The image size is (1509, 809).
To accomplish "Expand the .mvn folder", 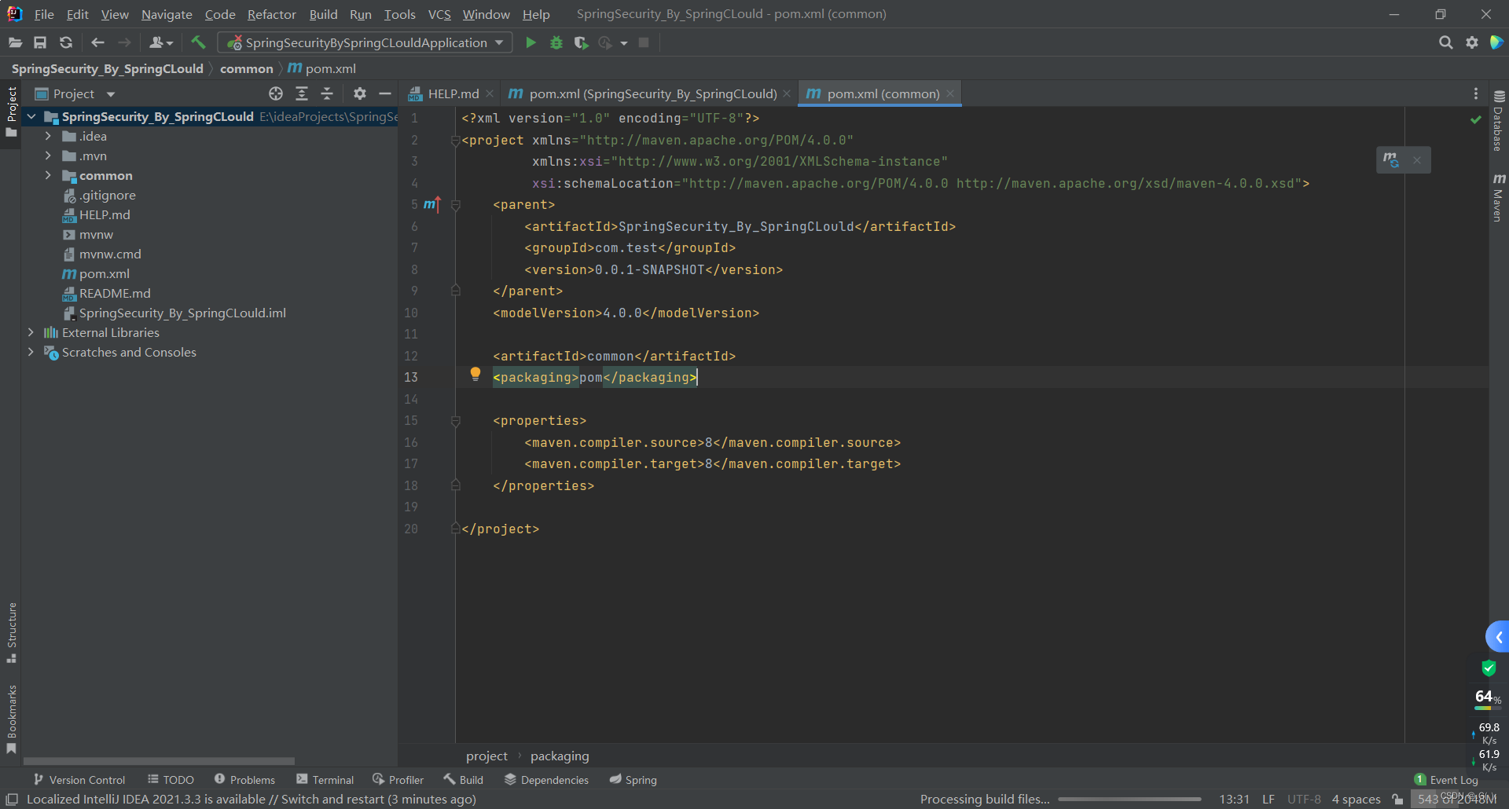I will [x=48, y=156].
